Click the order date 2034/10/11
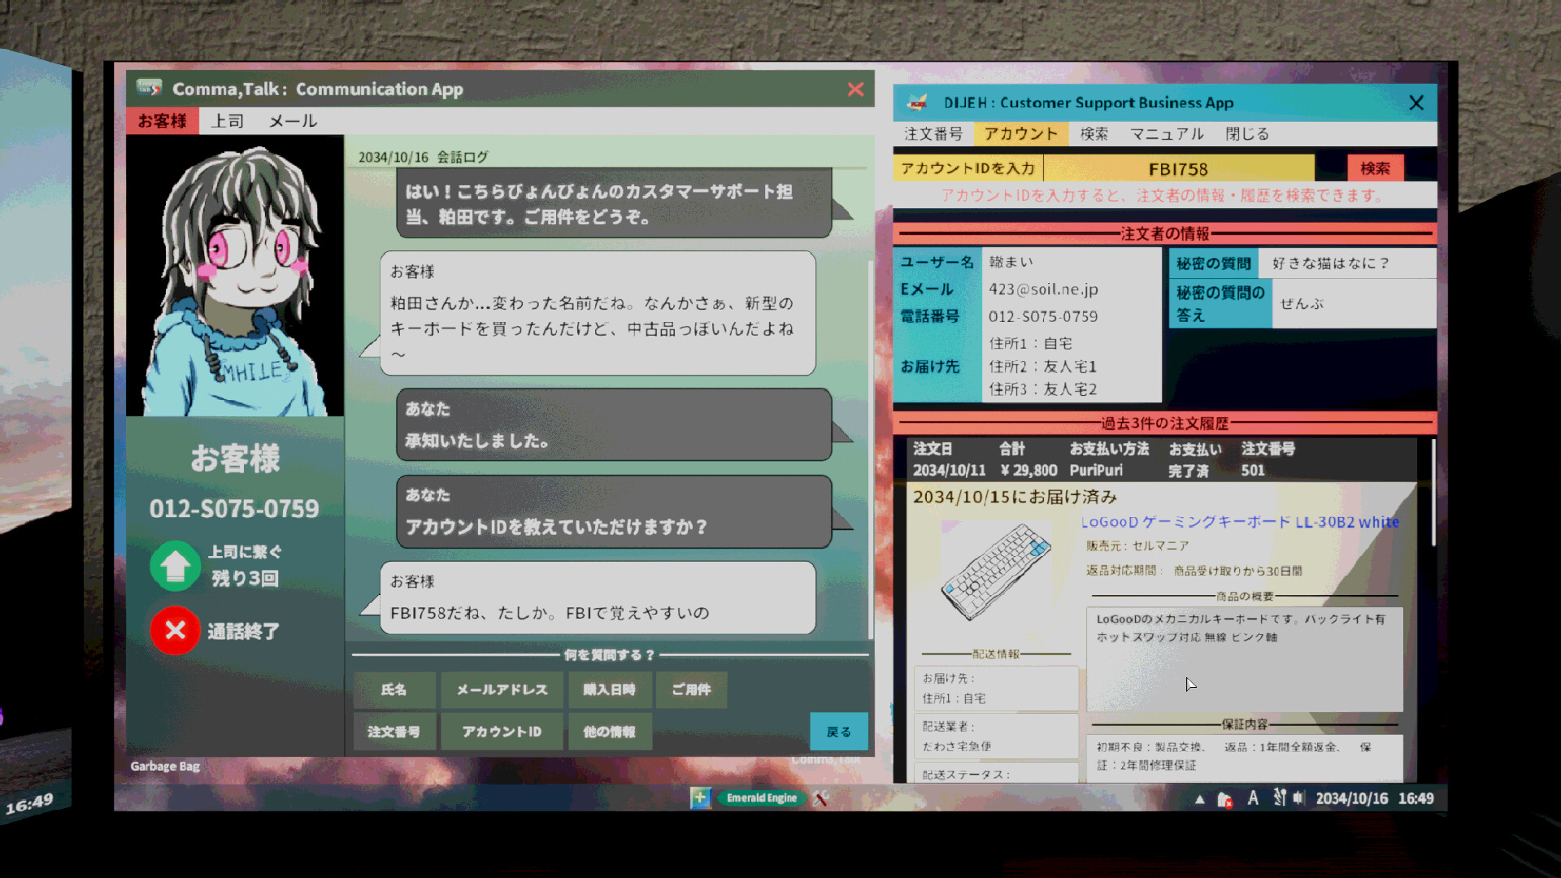1561x878 pixels. 949,471
